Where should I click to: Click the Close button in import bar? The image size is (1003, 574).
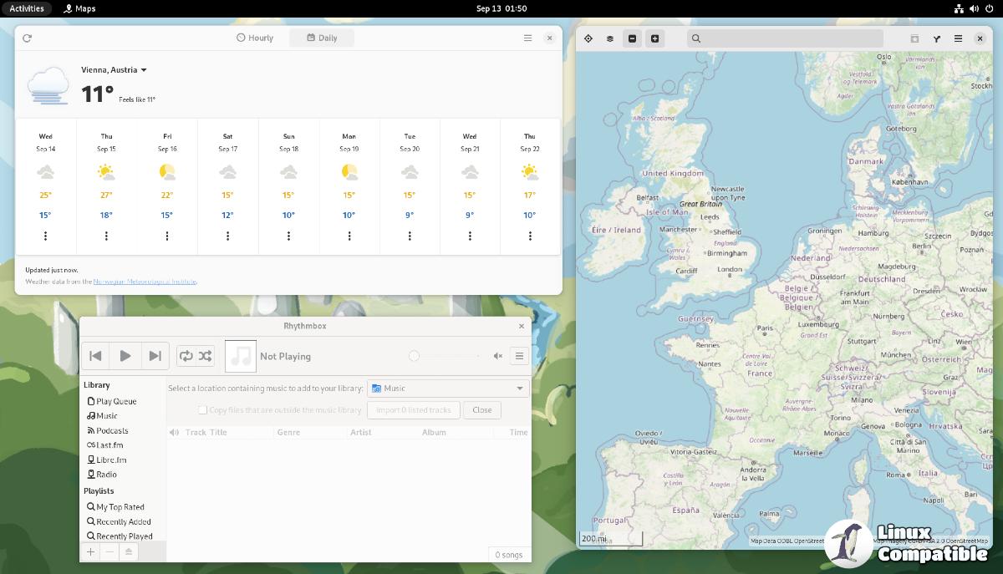click(482, 410)
